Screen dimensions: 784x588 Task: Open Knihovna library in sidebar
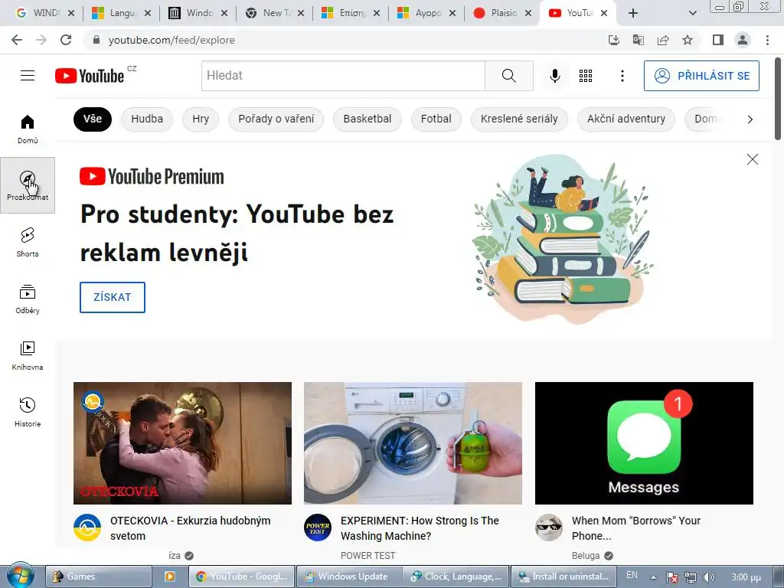[x=28, y=355]
